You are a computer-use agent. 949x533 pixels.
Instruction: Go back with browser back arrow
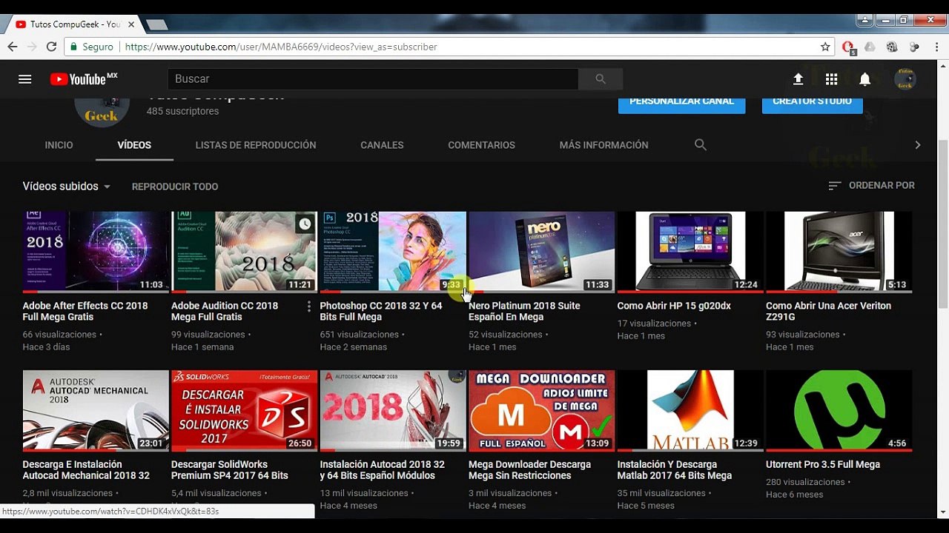[12, 47]
